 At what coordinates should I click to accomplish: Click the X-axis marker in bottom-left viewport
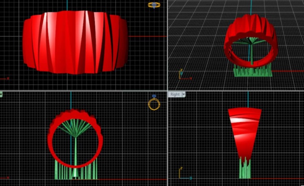[x=5, y=178]
